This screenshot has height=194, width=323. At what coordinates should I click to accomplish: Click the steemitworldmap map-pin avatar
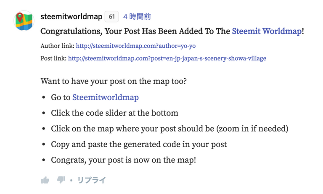coord(24,21)
